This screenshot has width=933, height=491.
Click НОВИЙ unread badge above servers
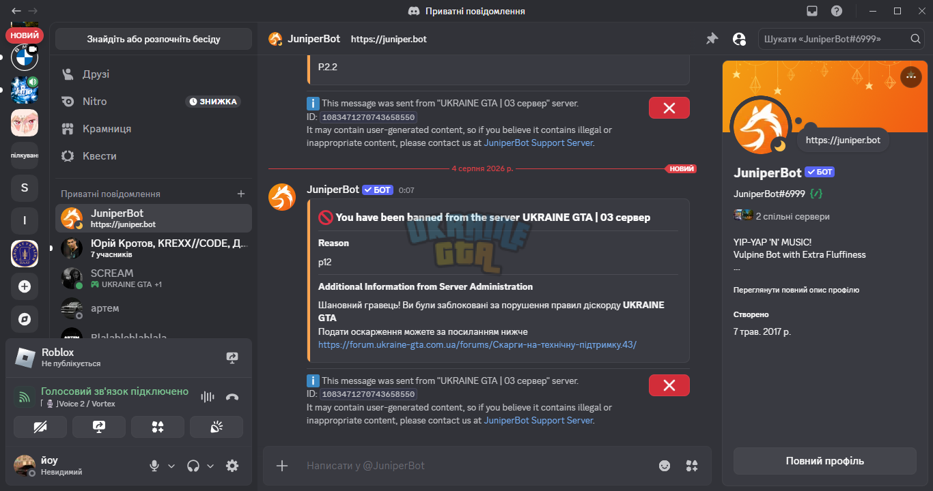point(25,35)
